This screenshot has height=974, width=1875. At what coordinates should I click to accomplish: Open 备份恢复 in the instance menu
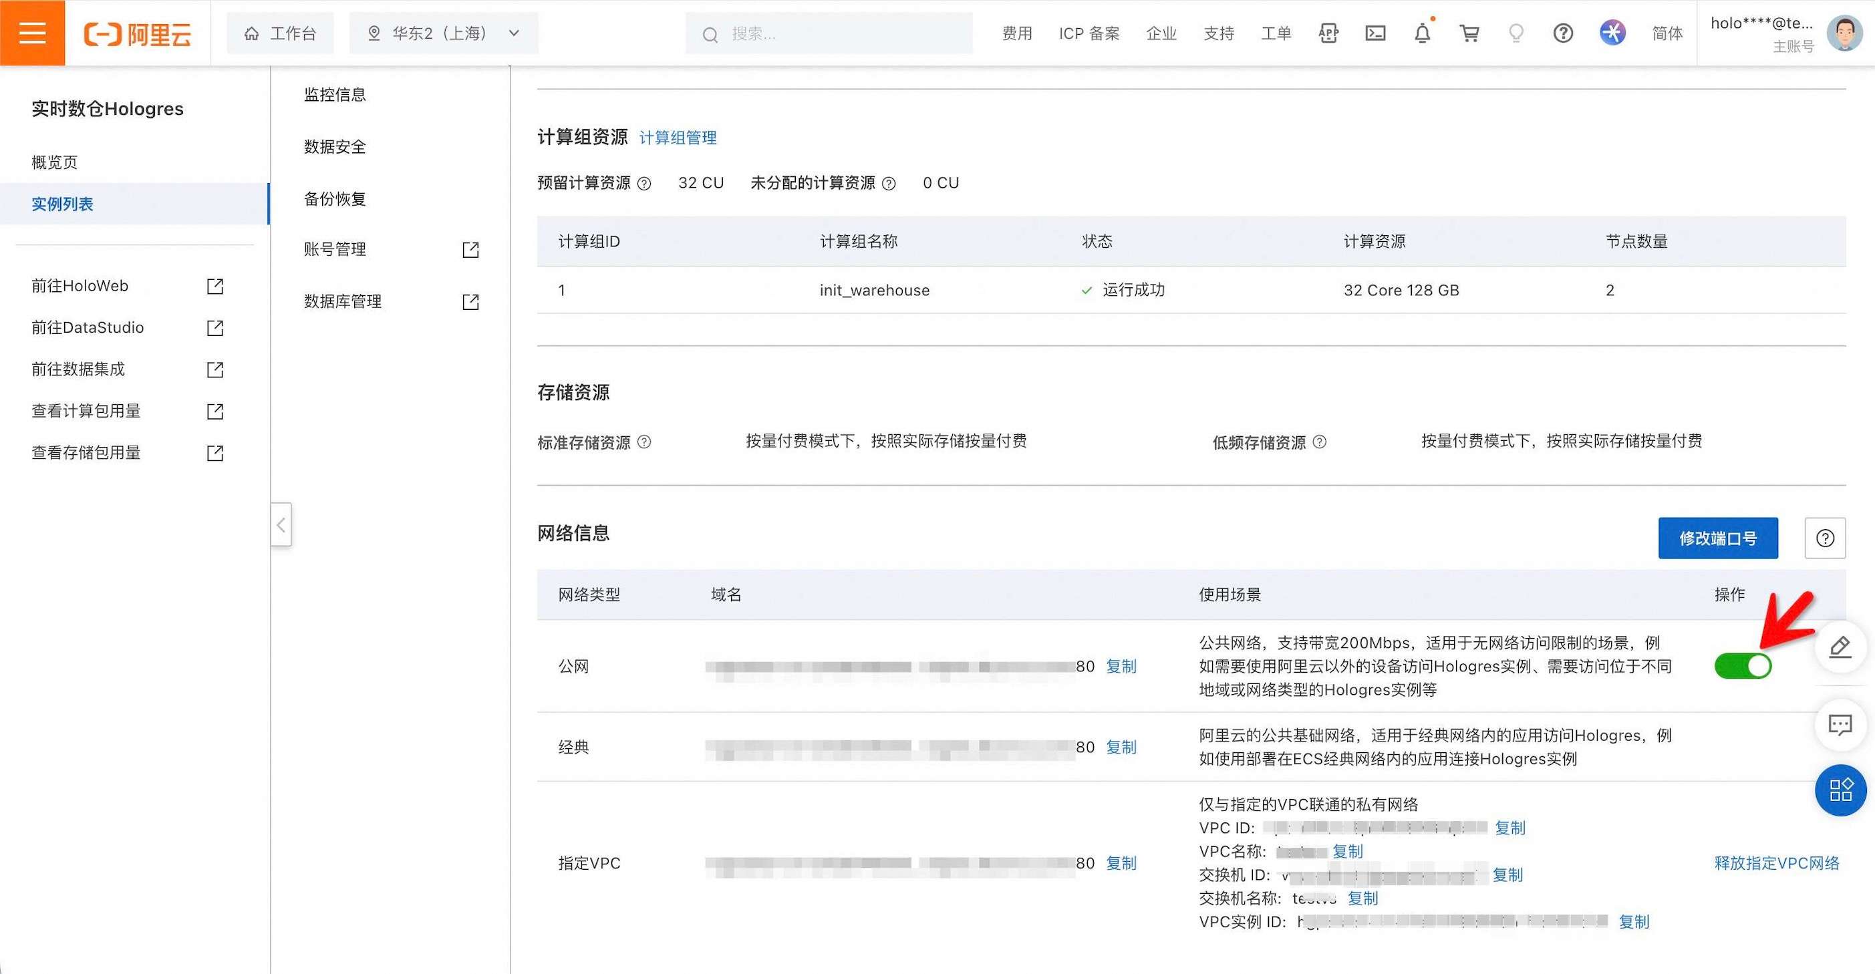335,198
